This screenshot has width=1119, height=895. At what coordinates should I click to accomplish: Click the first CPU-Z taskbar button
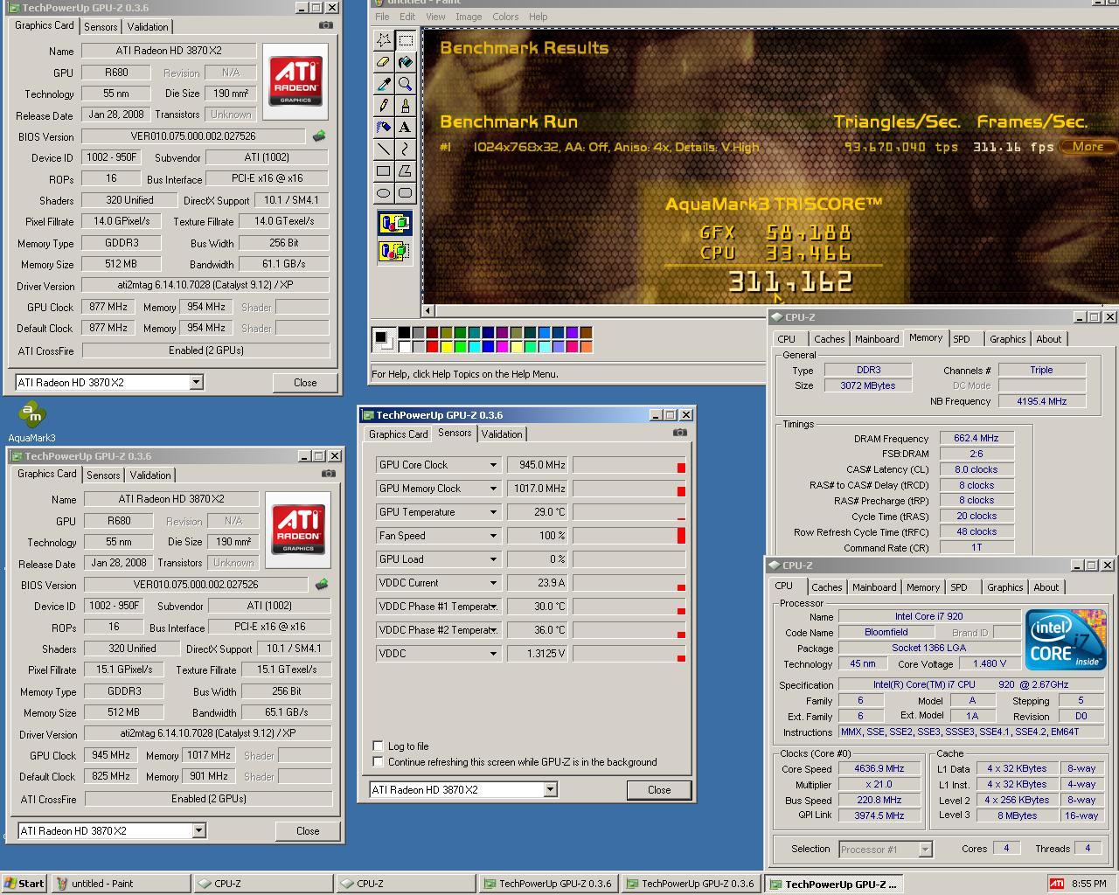point(264,884)
